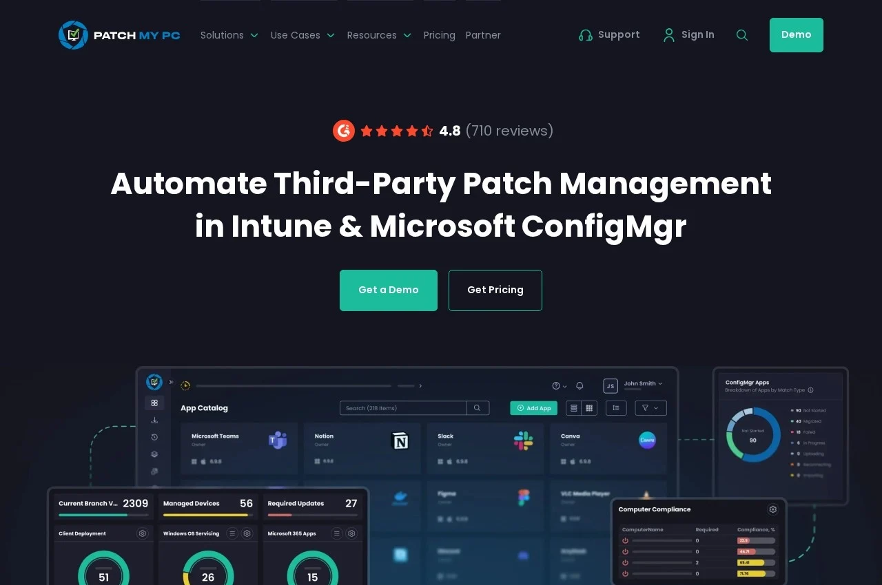Click the Get Pricing button
Screen dimensions: 882x585
(495, 290)
